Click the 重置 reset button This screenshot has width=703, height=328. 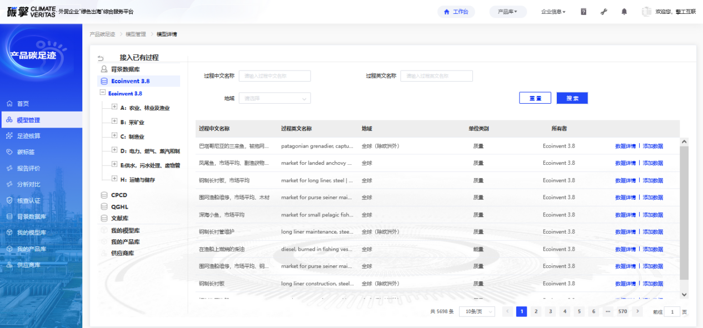point(535,98)
